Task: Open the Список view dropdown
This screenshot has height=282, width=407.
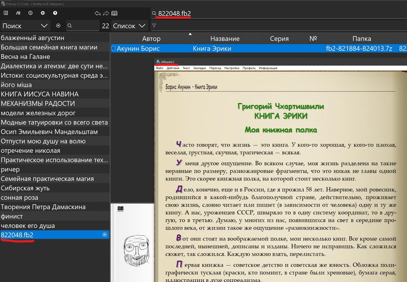Action: click(129, 26)
